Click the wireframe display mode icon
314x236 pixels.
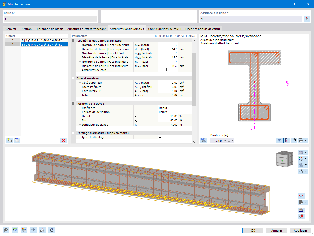301,152
